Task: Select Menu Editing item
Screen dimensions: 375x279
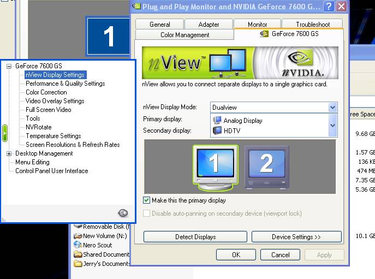Action: [32, 162]
